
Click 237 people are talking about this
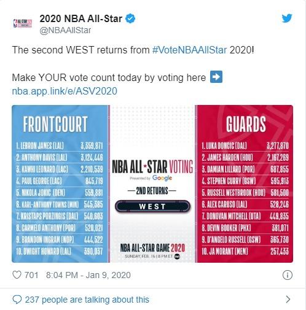(87, 300)
